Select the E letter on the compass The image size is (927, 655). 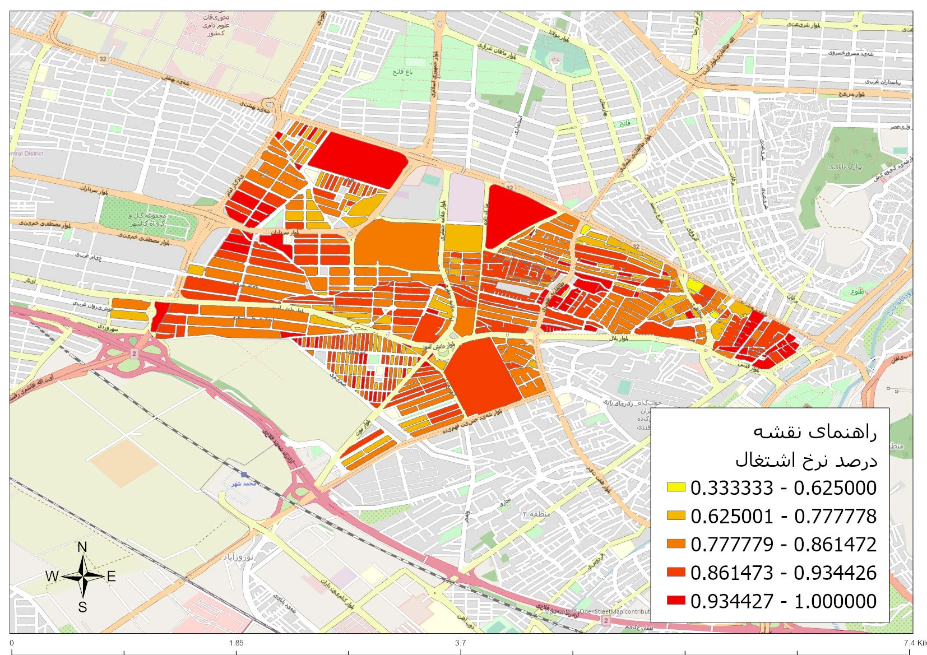[111, 577]
